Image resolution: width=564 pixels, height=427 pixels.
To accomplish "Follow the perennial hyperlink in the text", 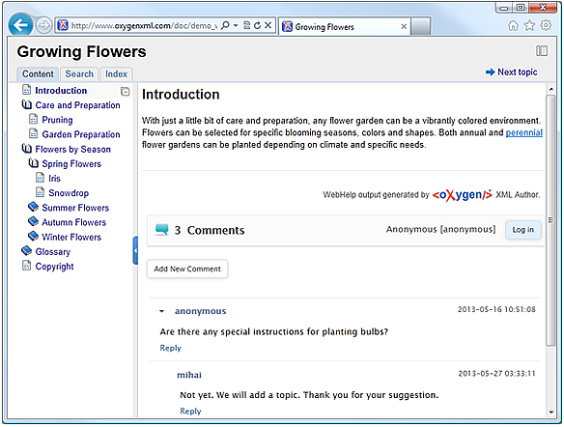I will [x=524, y=132].
